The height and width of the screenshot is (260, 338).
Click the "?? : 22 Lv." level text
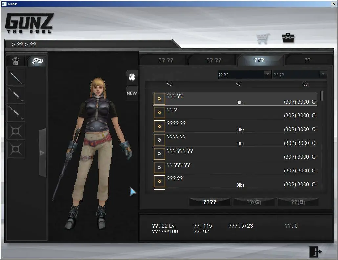pos(164,226)
